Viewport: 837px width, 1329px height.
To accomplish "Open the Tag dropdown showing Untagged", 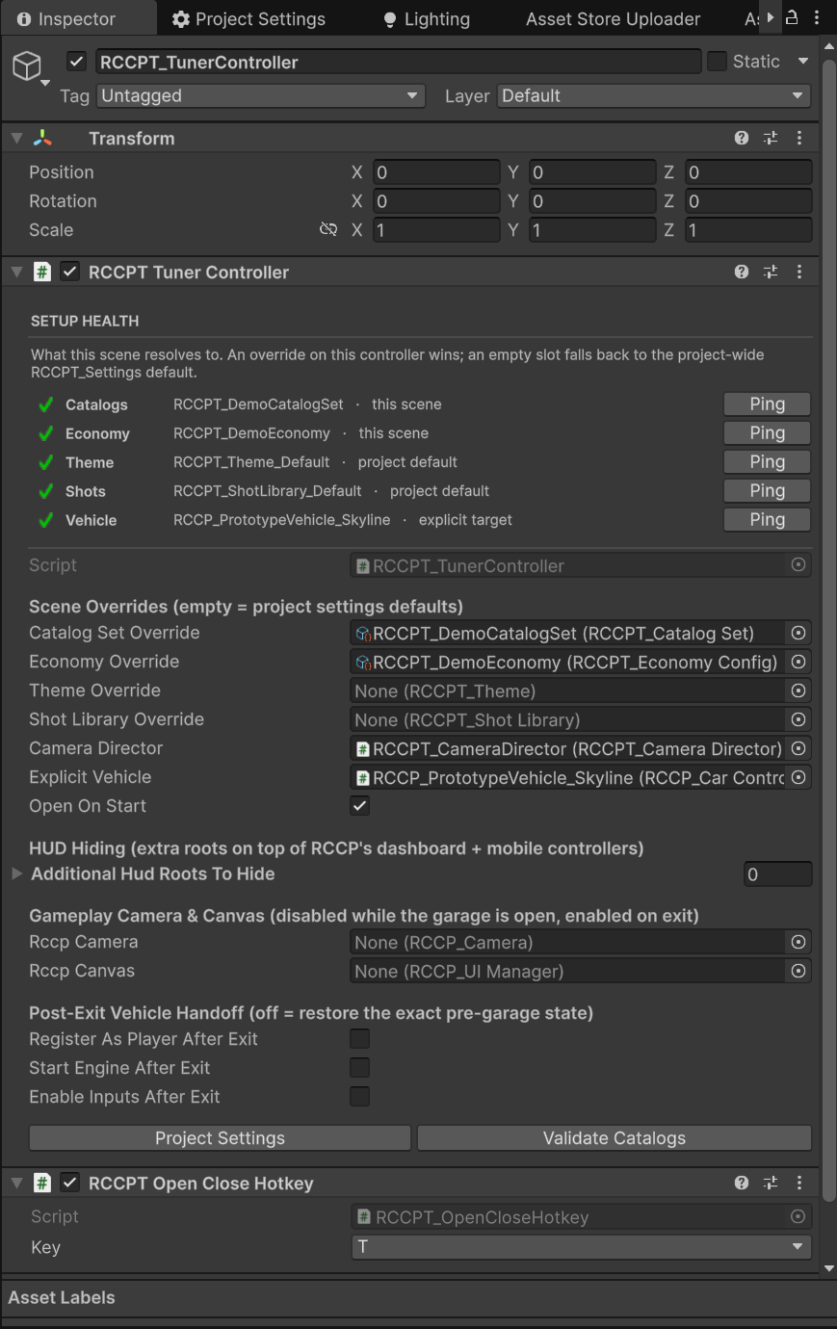I will pyautogui.click(x=261, y=95).
